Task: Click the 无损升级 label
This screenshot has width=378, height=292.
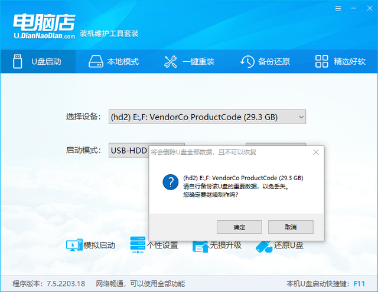Action: pos(226,245)
